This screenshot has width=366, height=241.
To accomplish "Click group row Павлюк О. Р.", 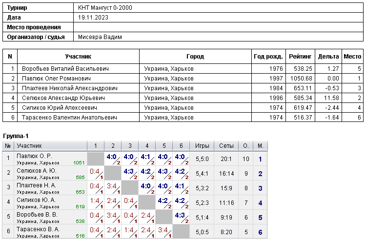I will click(135, 159).
